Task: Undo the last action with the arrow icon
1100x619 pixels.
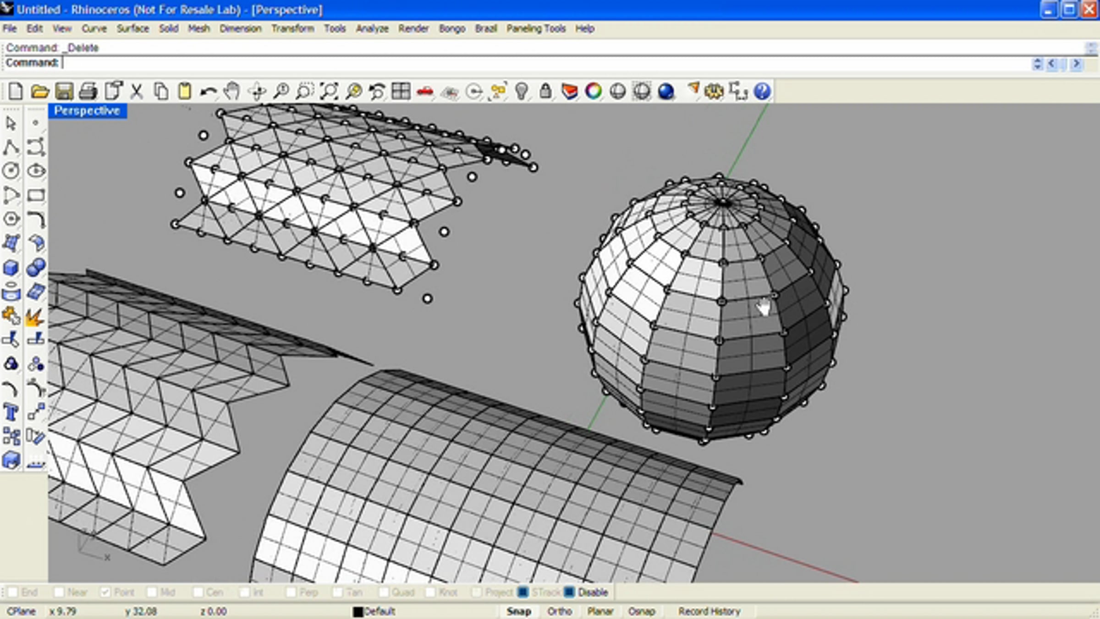Action: click(209, 91)
